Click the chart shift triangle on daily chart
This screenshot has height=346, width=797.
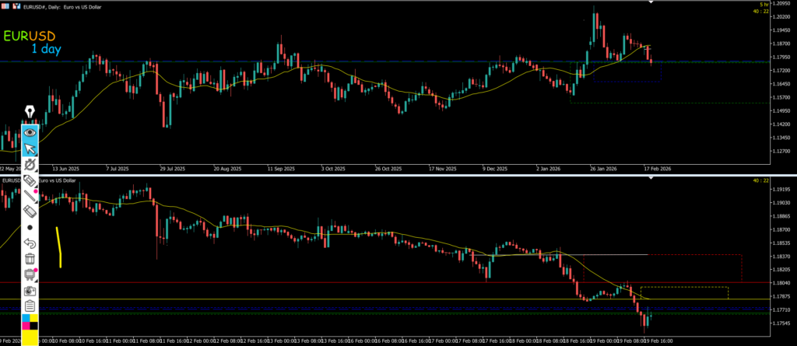coord(651,3)
